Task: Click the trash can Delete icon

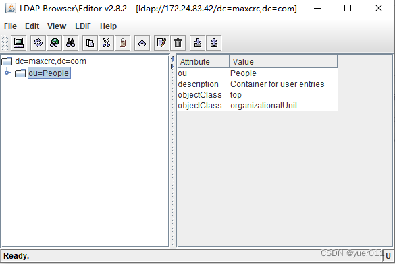Action: click(x=178, y=43)
